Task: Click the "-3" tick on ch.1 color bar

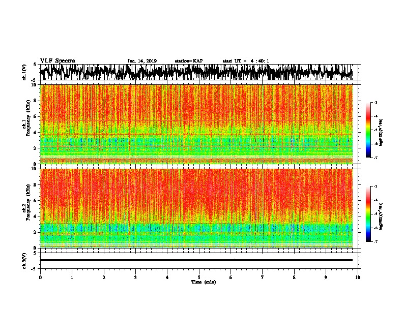Action: point(375,103)
